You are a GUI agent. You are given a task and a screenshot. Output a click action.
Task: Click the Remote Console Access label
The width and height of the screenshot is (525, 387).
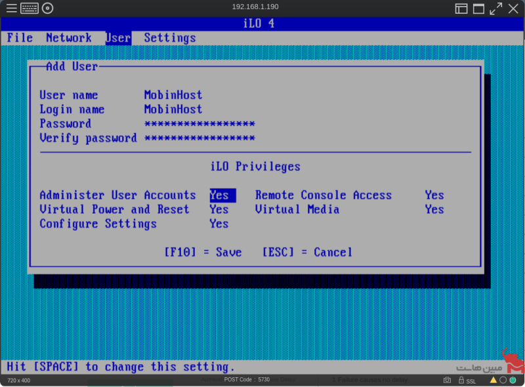324,195
